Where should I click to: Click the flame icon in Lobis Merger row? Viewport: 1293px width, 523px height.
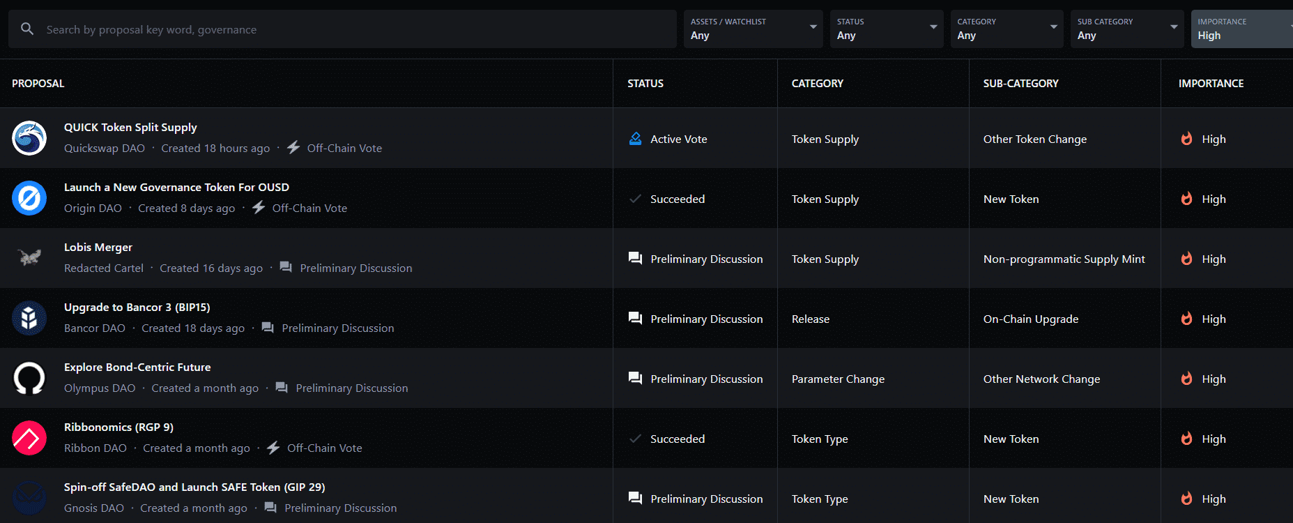(x=1186, y=259)
